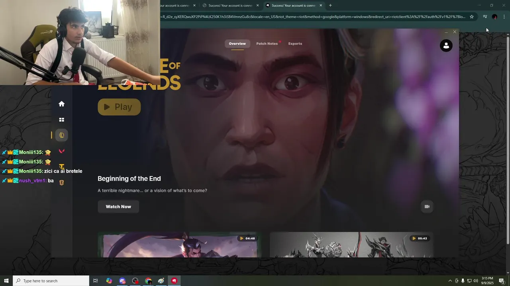Select the Valorant sidebar icon
The image size is (510, 286).
point(61,151)
